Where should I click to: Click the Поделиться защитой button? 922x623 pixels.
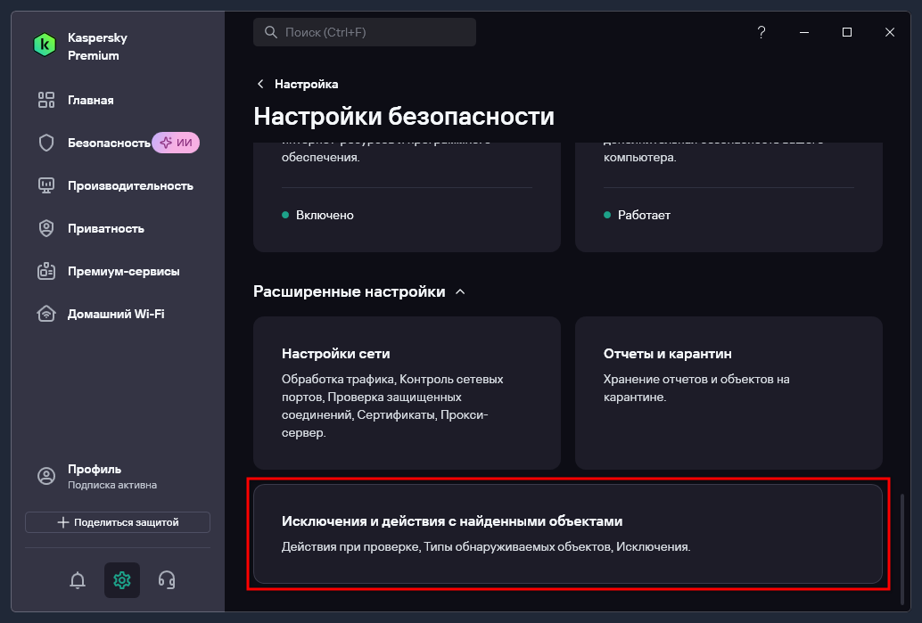click(118, 522)
